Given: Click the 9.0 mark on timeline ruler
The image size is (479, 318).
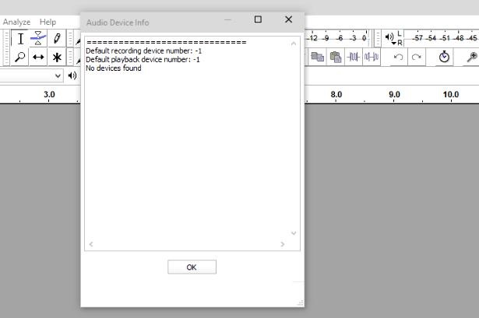Looking at the screenshot, I should click(394, 95).
